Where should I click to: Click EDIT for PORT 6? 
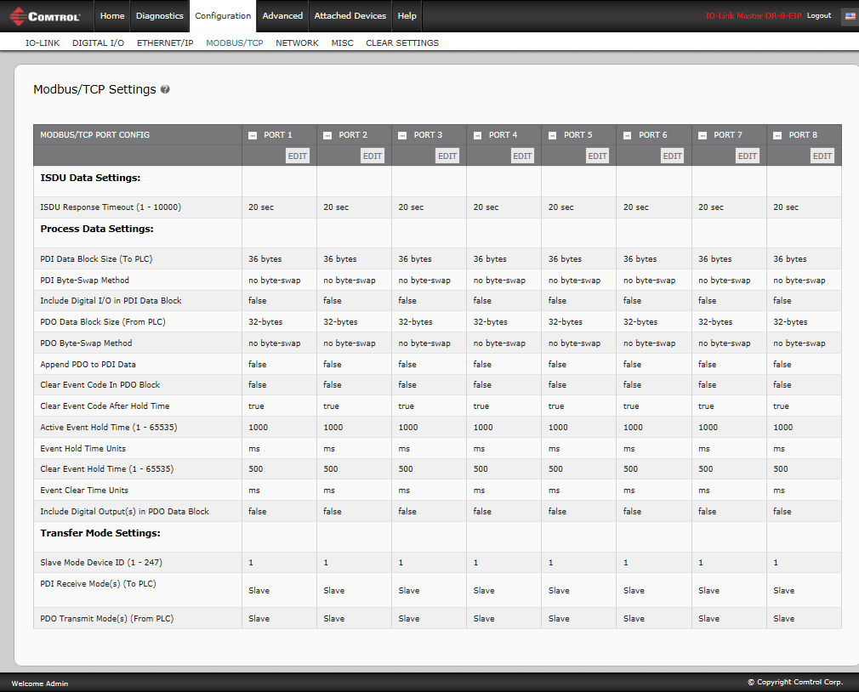click(672, 156)
